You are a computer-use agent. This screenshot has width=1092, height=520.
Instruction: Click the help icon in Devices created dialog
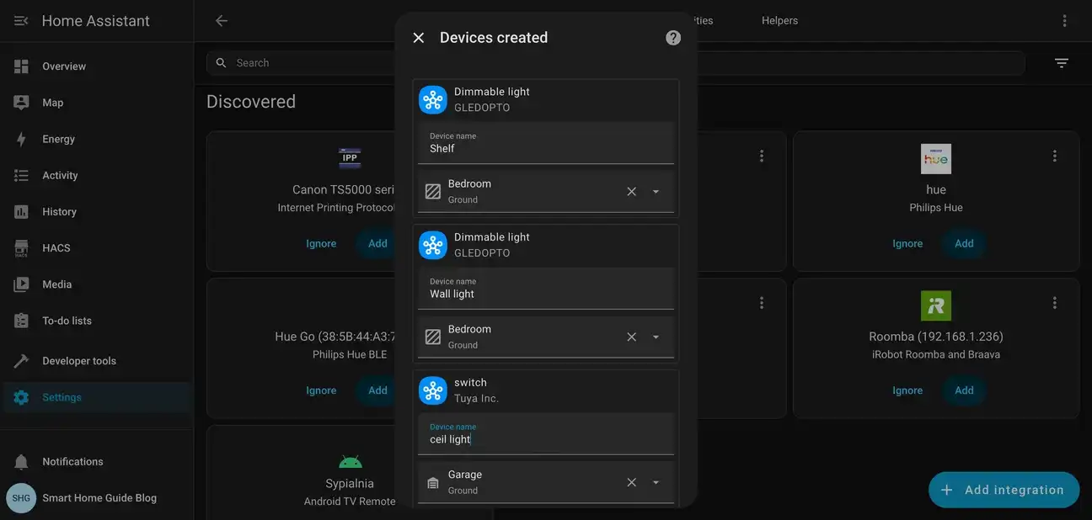(x=672, y=36)
